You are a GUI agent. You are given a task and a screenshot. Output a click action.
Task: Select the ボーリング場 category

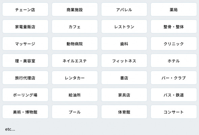point(25,95)
